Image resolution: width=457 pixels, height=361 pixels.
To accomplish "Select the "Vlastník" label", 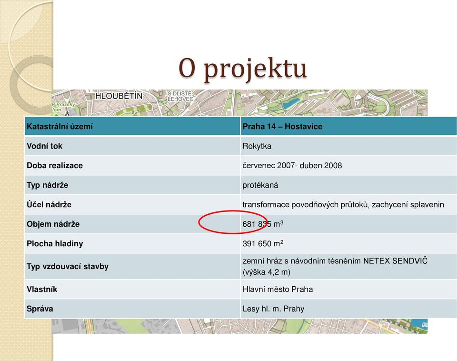I will pyautogui.click(x=42, y=289).
